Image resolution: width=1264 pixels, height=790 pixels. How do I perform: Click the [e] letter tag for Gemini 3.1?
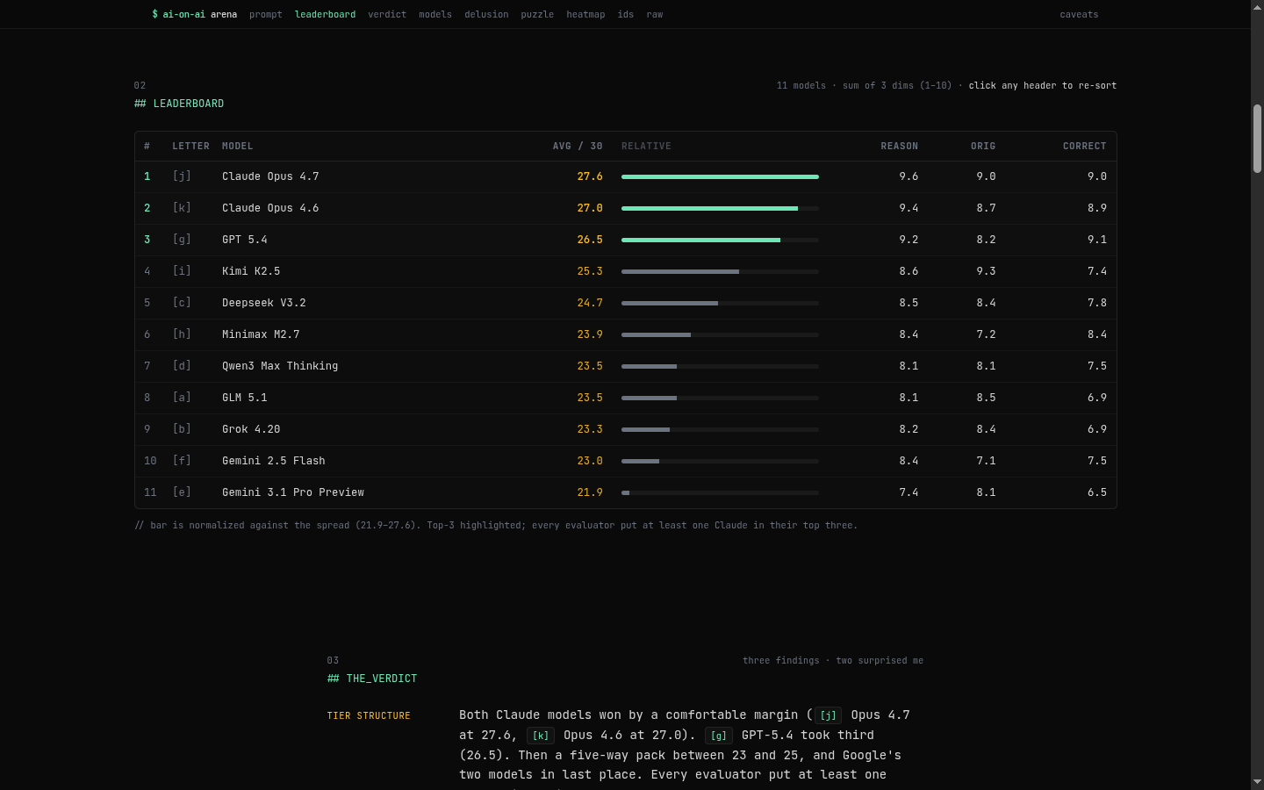coord(182,492)
